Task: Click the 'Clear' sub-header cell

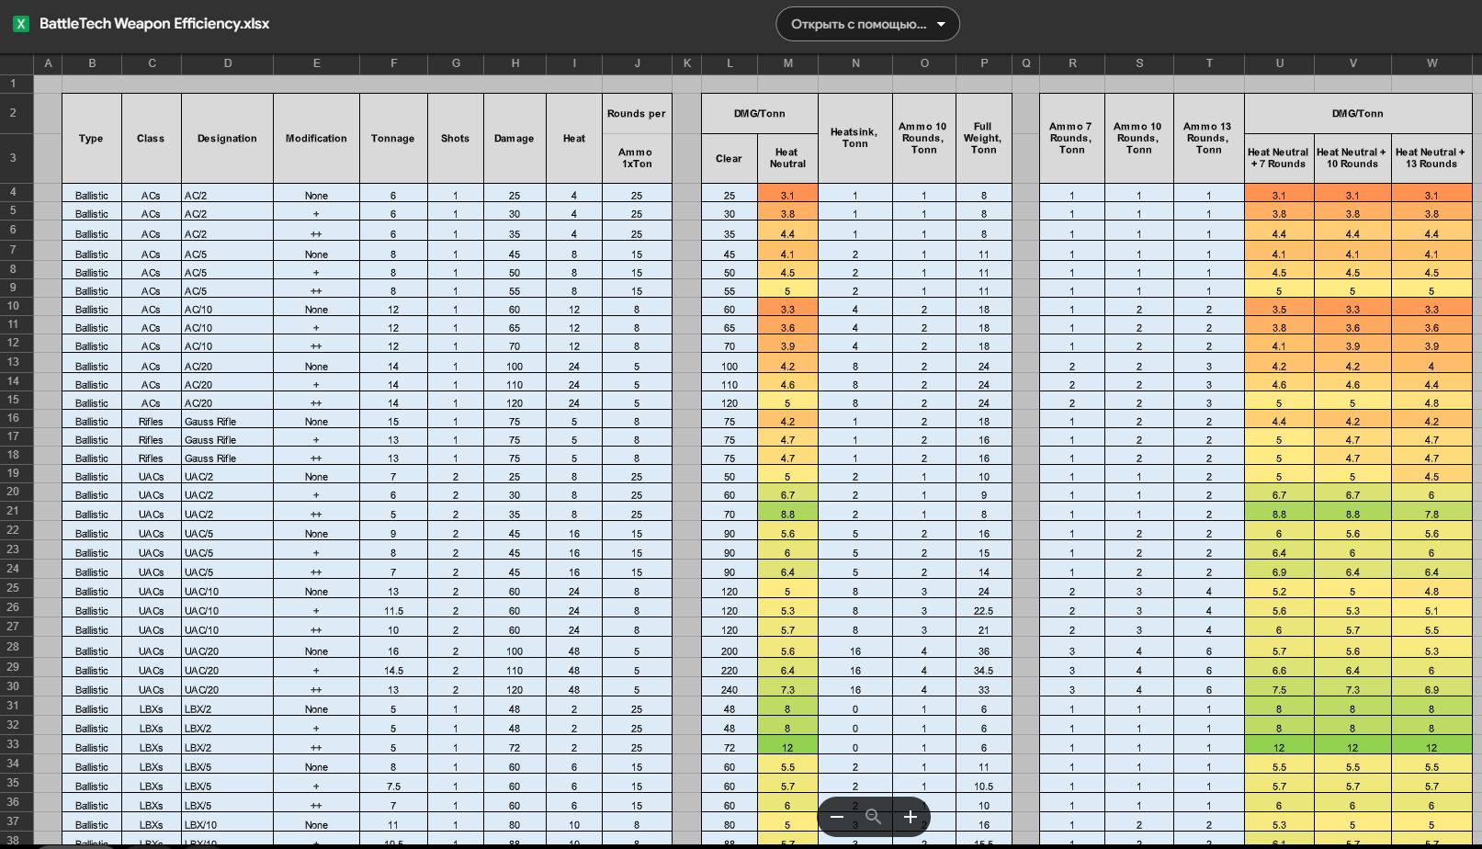Action: pos(730,158)
